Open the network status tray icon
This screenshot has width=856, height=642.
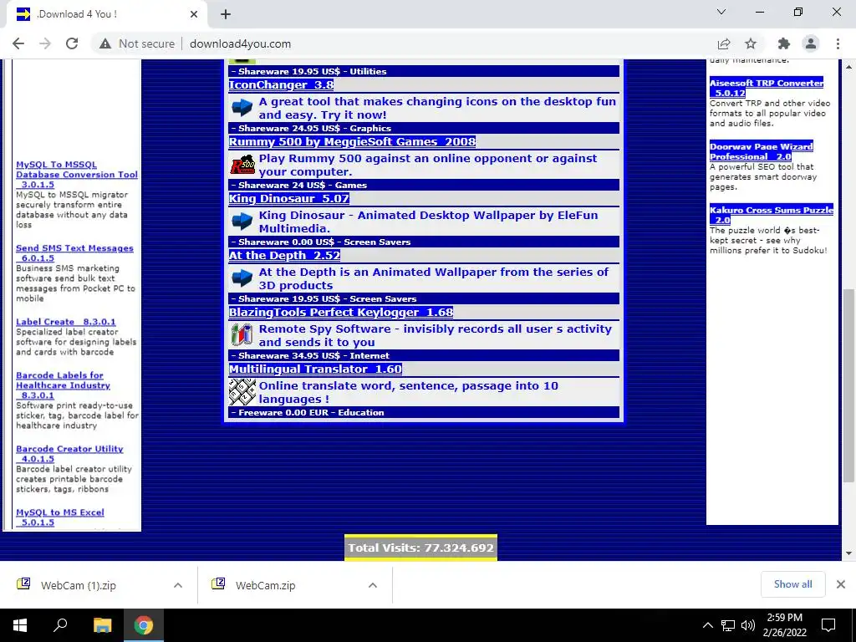[728, 625]
